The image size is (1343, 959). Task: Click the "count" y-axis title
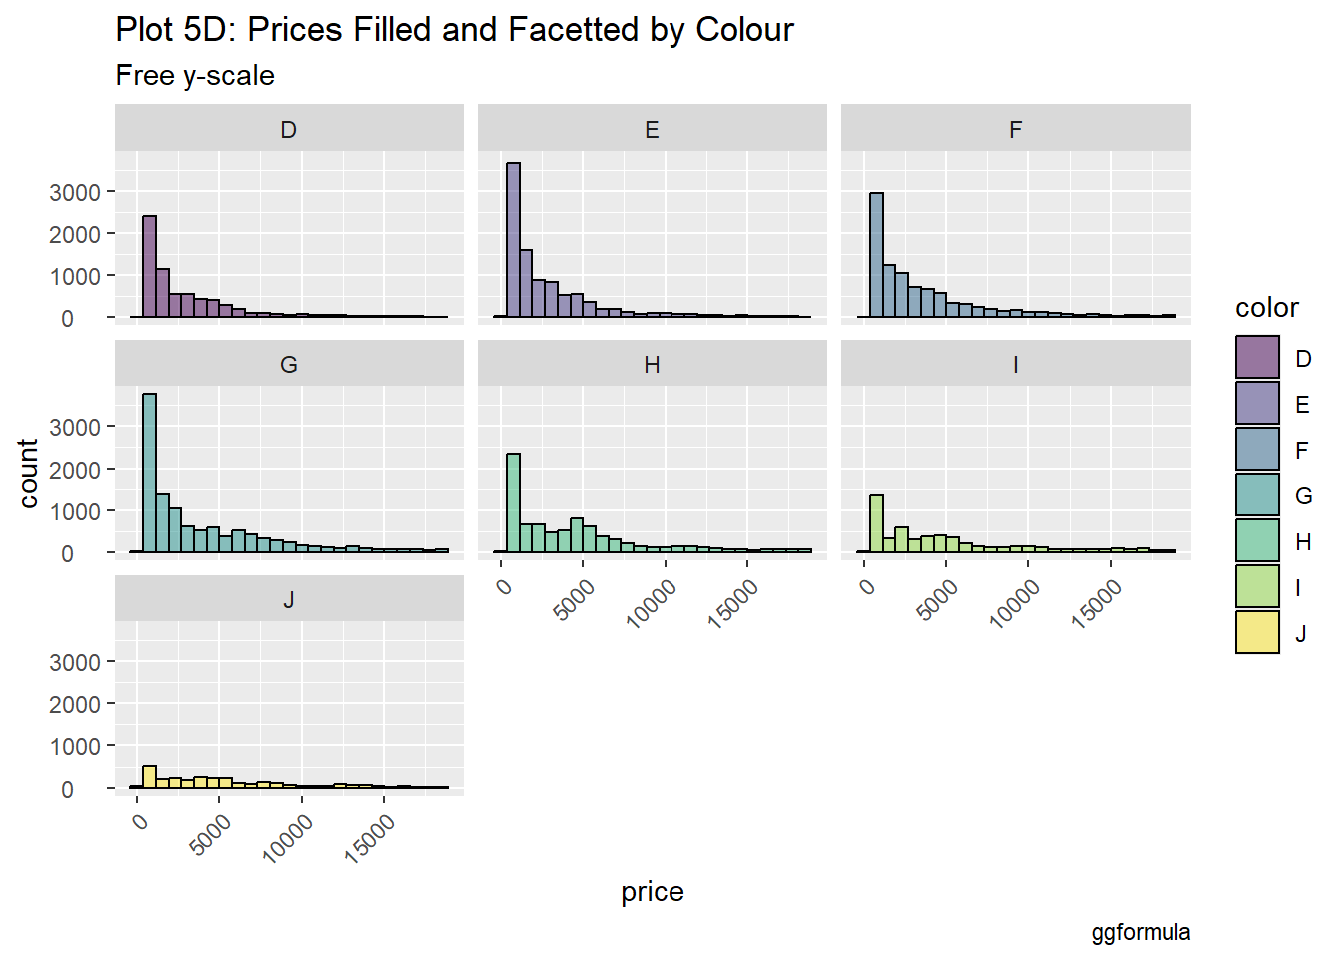pos(28,473)
